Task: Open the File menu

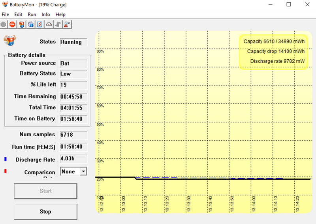Action: click(x=5, y=15)
